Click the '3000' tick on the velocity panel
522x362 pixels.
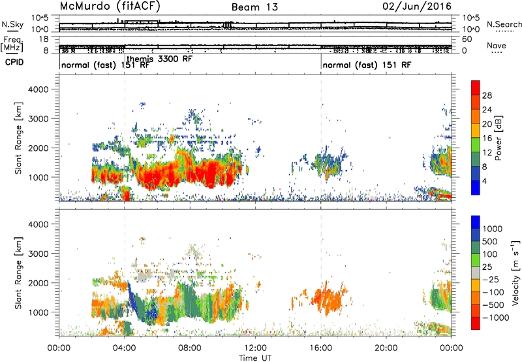(38, 254)
